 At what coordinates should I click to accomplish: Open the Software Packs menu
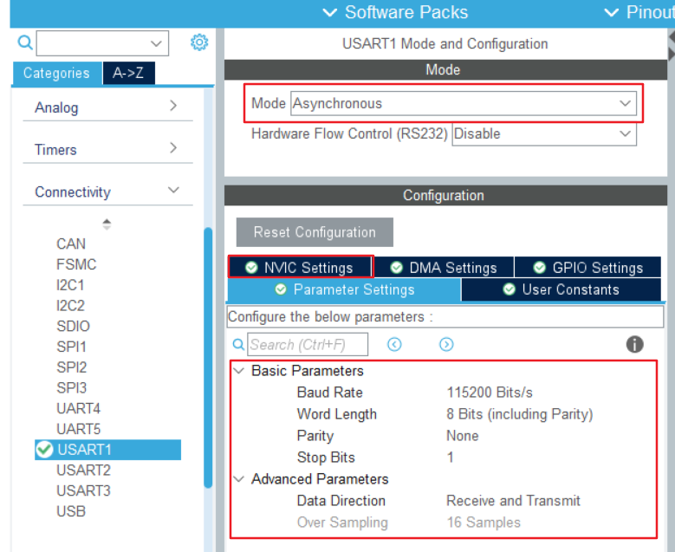pyautogui.click(x=395, y=12)
